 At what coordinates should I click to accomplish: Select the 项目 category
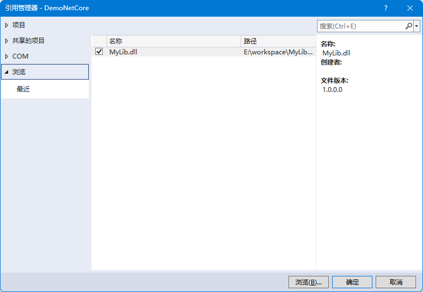pyautogui.click(x=19, y=25)
